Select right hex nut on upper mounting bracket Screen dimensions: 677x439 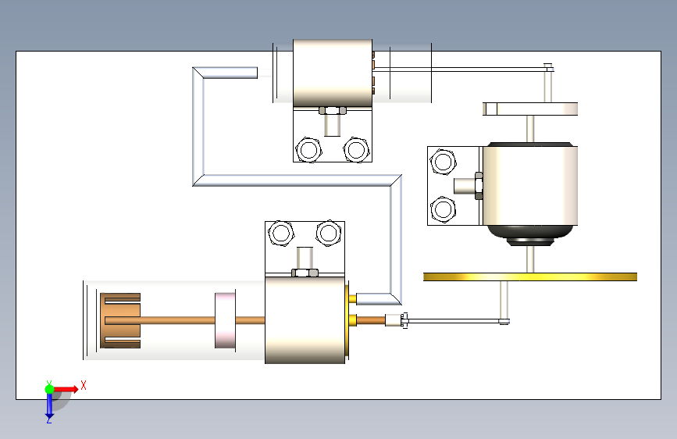pos(356,150)
